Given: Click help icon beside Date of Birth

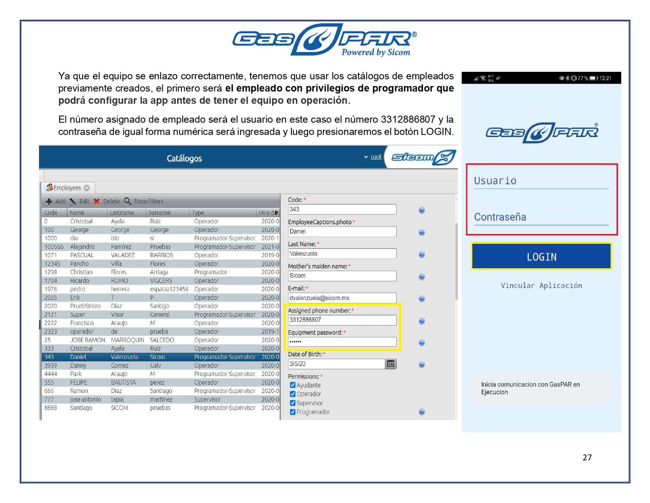Looking at the screenshot, I should coord(422,365).
